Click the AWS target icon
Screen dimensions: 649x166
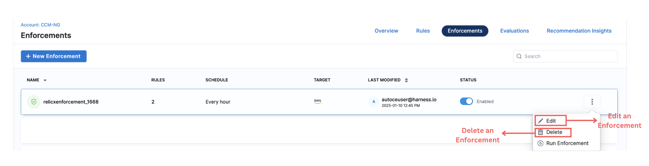318,101
